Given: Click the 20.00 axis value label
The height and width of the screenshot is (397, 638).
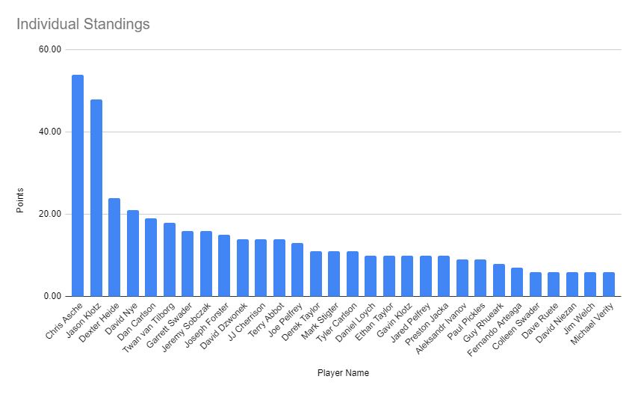Looking at the screenshot, I should (50, 215).
